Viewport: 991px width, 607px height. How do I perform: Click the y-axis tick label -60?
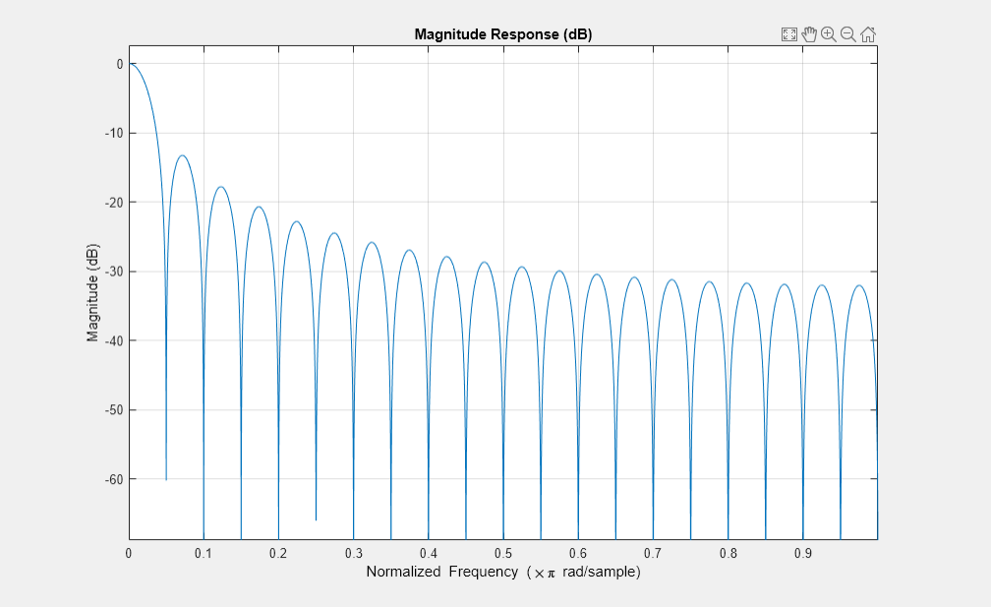tap(114, 479)
